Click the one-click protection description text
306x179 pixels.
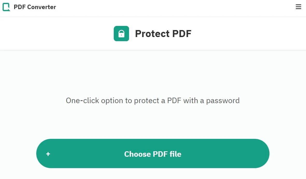[x=153, y=101]
